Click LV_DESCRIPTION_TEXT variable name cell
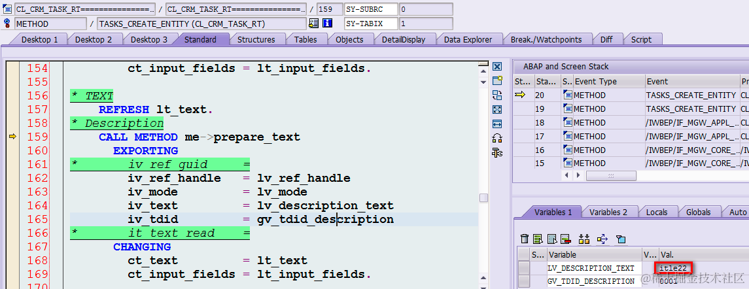The width and height of the screenshot is (749, 289). [594, 268]
